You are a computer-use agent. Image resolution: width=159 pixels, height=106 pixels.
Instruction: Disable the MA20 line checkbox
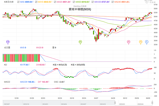pyautogui.click(x=55, y=2)
